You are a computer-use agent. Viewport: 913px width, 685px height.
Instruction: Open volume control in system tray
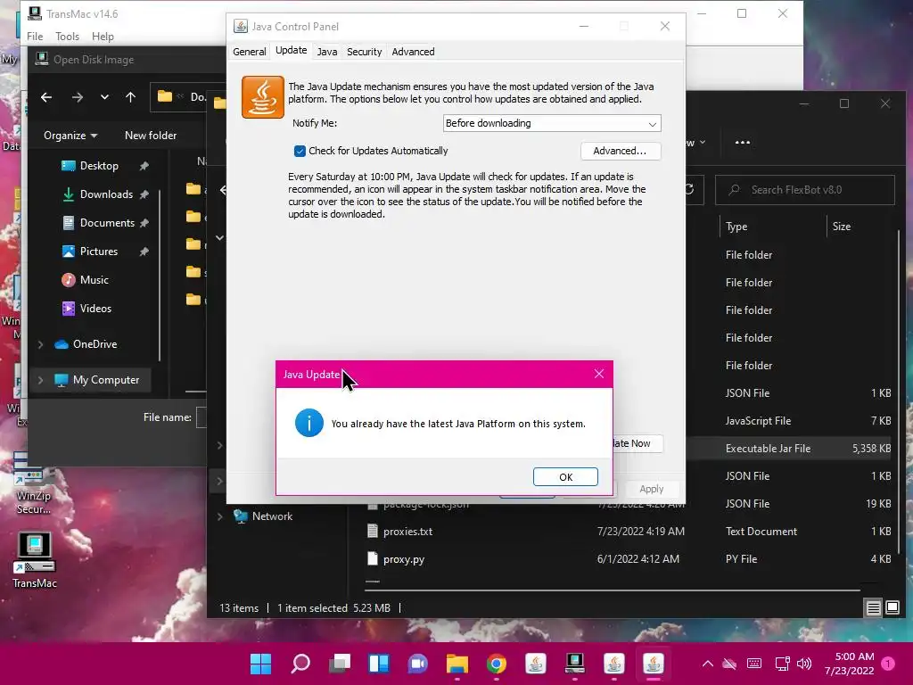tap(804, 664)
